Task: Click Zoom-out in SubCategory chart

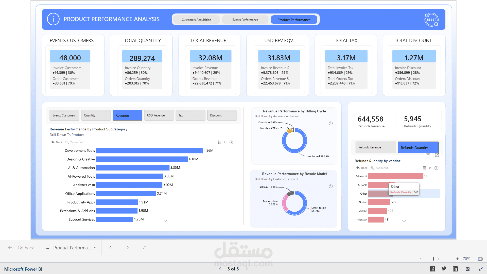Action: 74,142
